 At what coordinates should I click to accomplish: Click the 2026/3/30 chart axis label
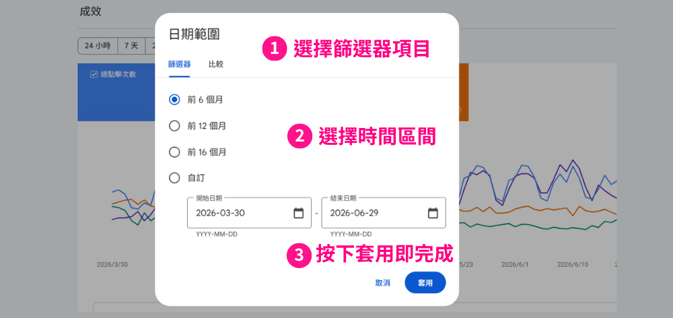(x=112, y=264)
